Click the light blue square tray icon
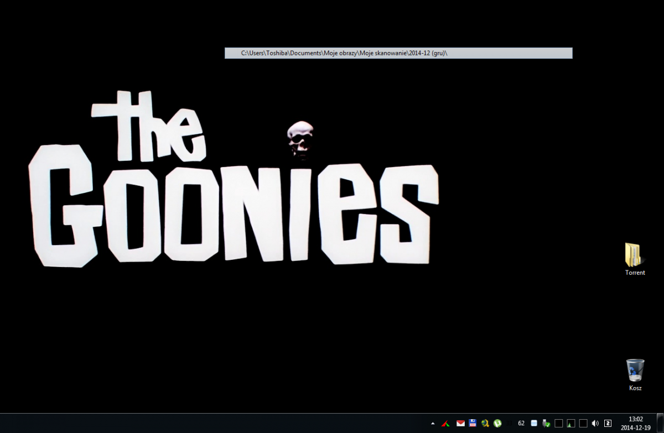This screenshot has width=664, height=433. (534, 424)
